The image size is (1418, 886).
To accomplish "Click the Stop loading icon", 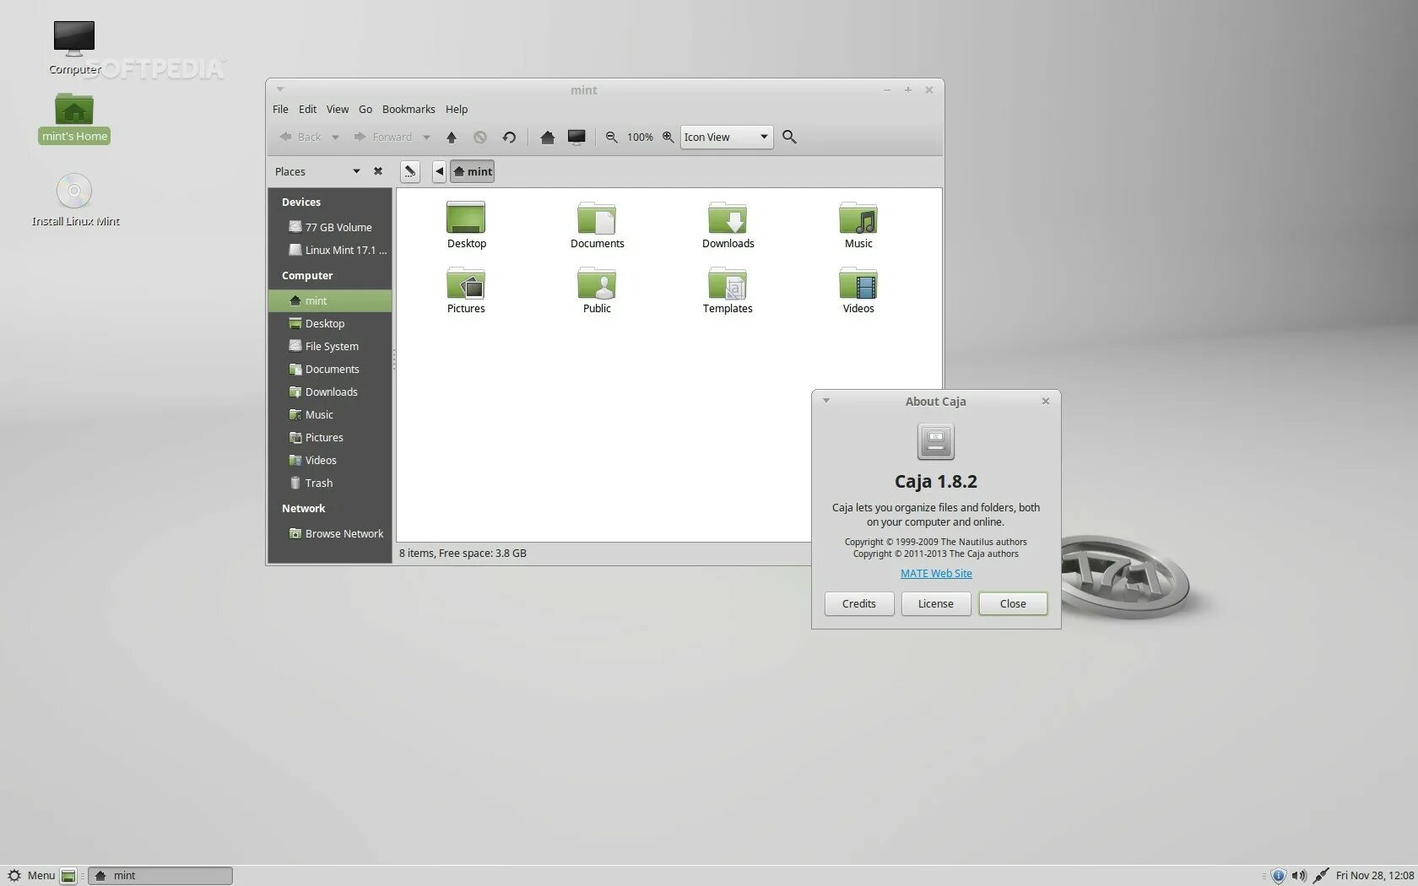I will pos(480,137).
